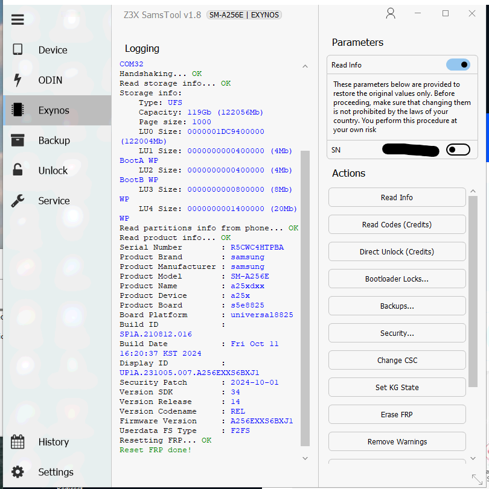
Task: Open the History calendar icon
Action: [x=18, y=442]
